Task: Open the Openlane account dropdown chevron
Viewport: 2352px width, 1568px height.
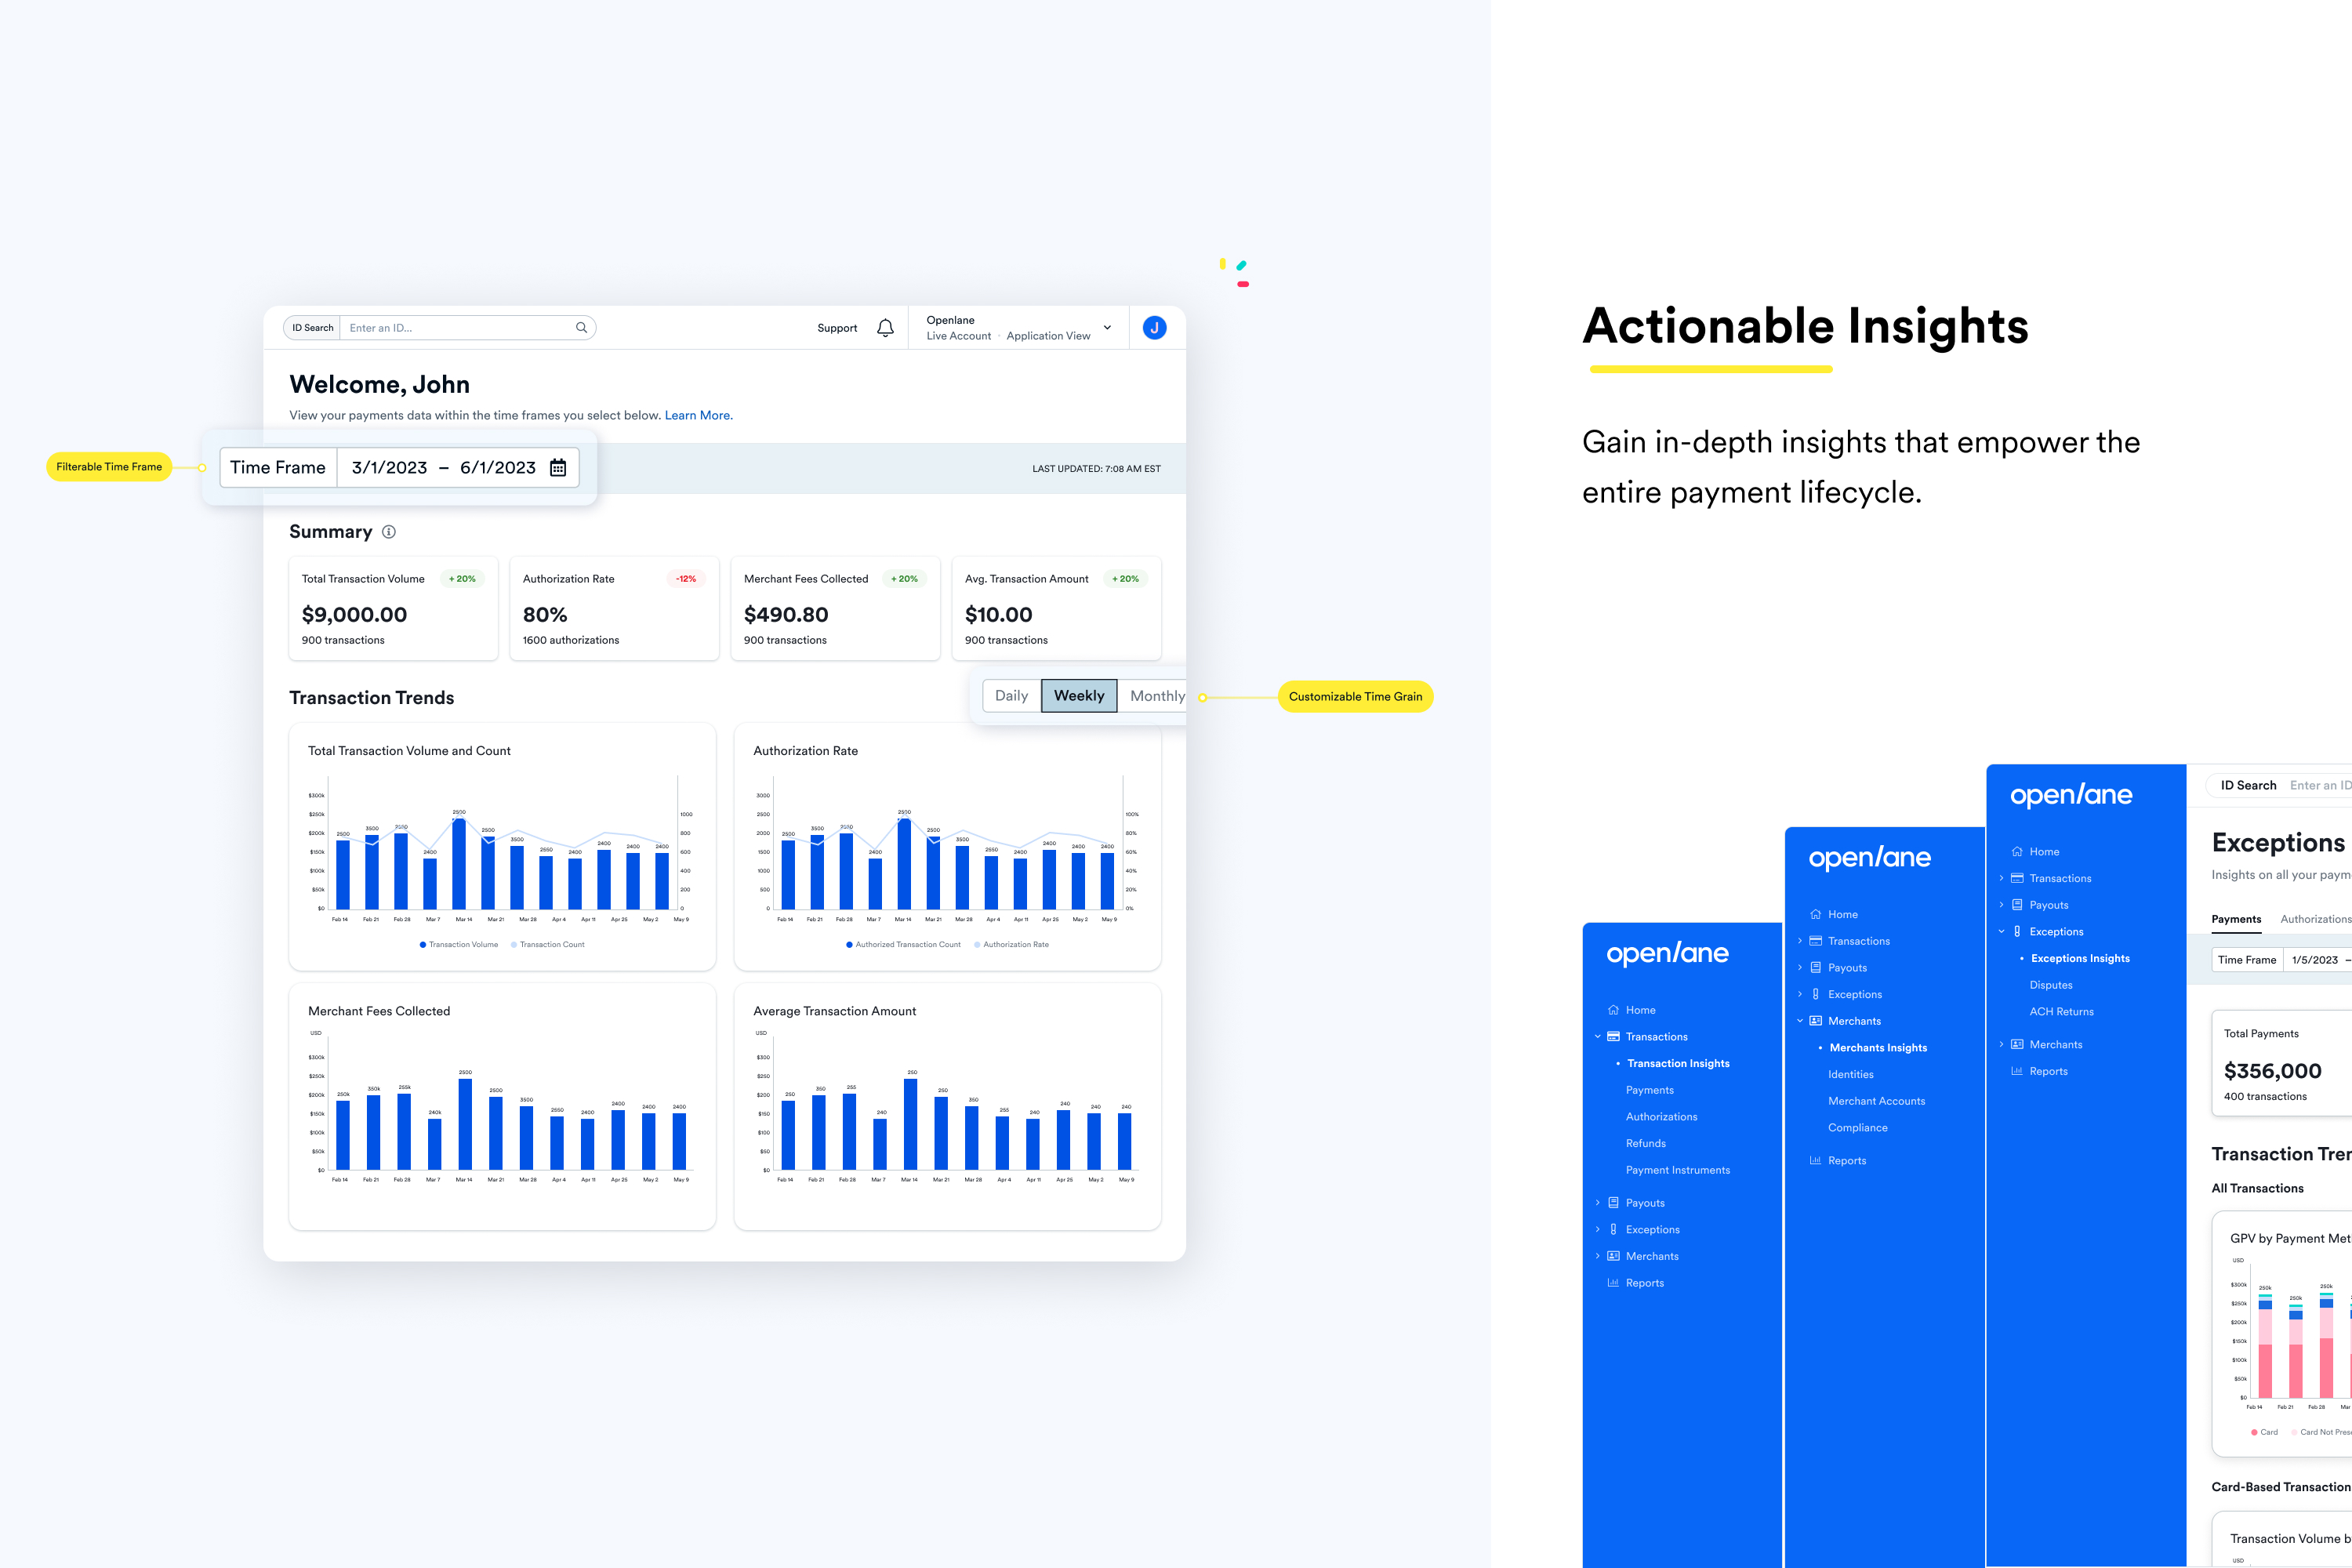Action: pos(1107,328)
